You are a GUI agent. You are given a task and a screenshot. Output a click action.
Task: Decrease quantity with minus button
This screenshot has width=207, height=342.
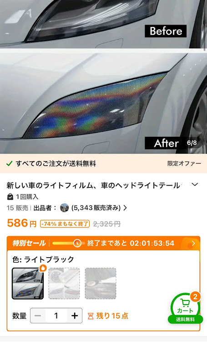(38, 316)
